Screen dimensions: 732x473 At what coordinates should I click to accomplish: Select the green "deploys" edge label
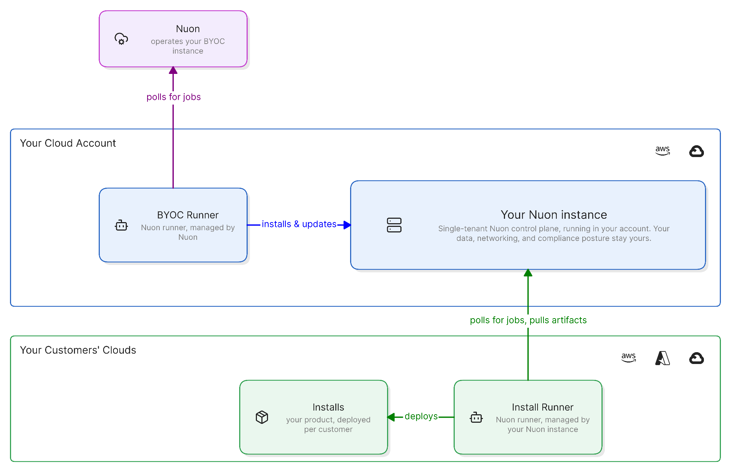pyautogui.click(x=421, y=416)
